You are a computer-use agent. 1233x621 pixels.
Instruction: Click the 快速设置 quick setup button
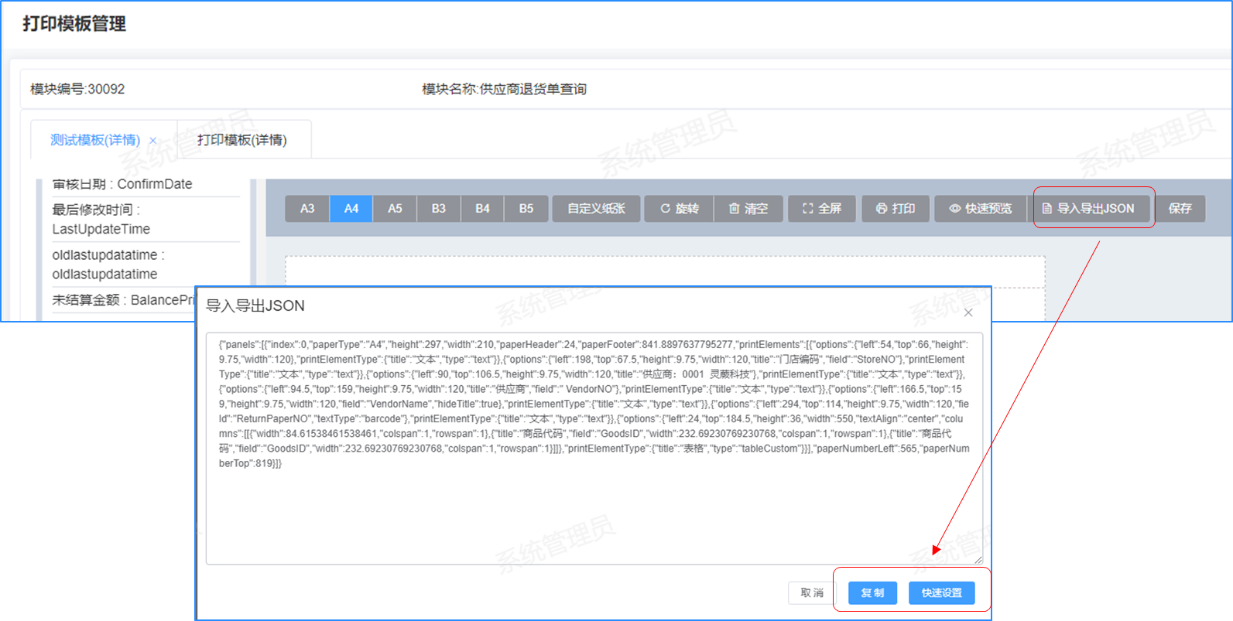pos(942,593)
